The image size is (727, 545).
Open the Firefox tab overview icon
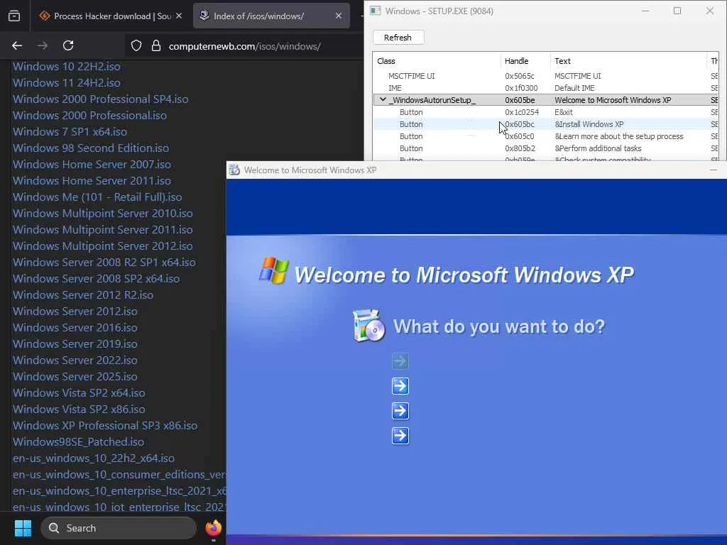pyautogui.click(x=14, y=16)
